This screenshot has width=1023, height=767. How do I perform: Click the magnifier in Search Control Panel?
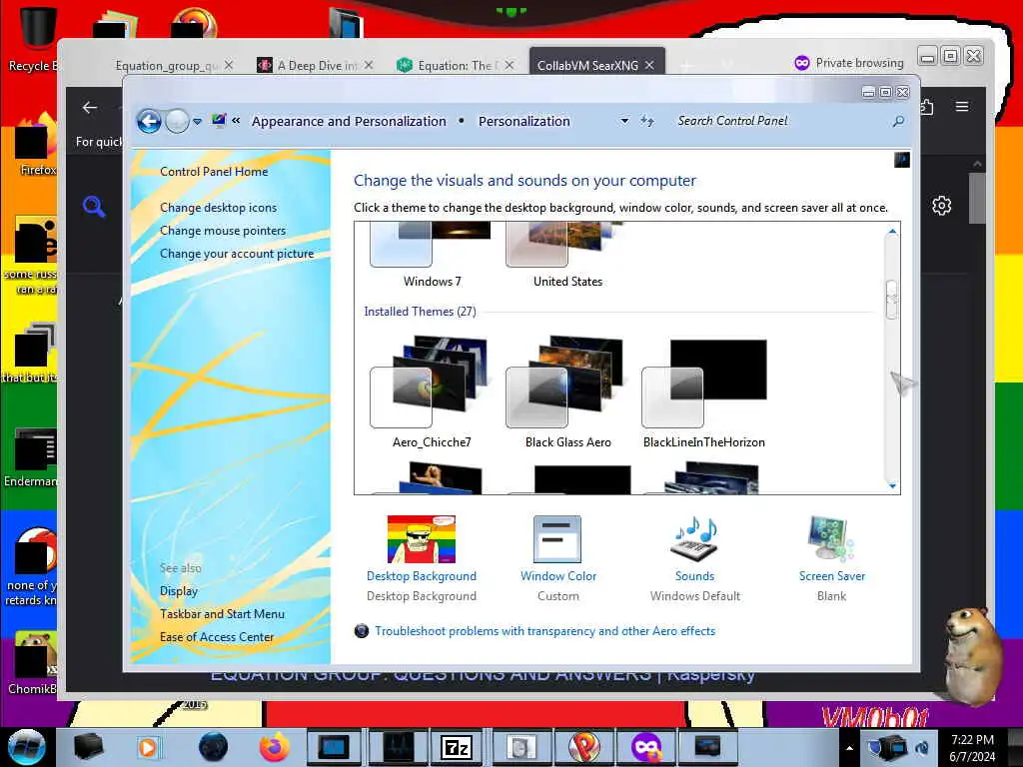[898, 121]
